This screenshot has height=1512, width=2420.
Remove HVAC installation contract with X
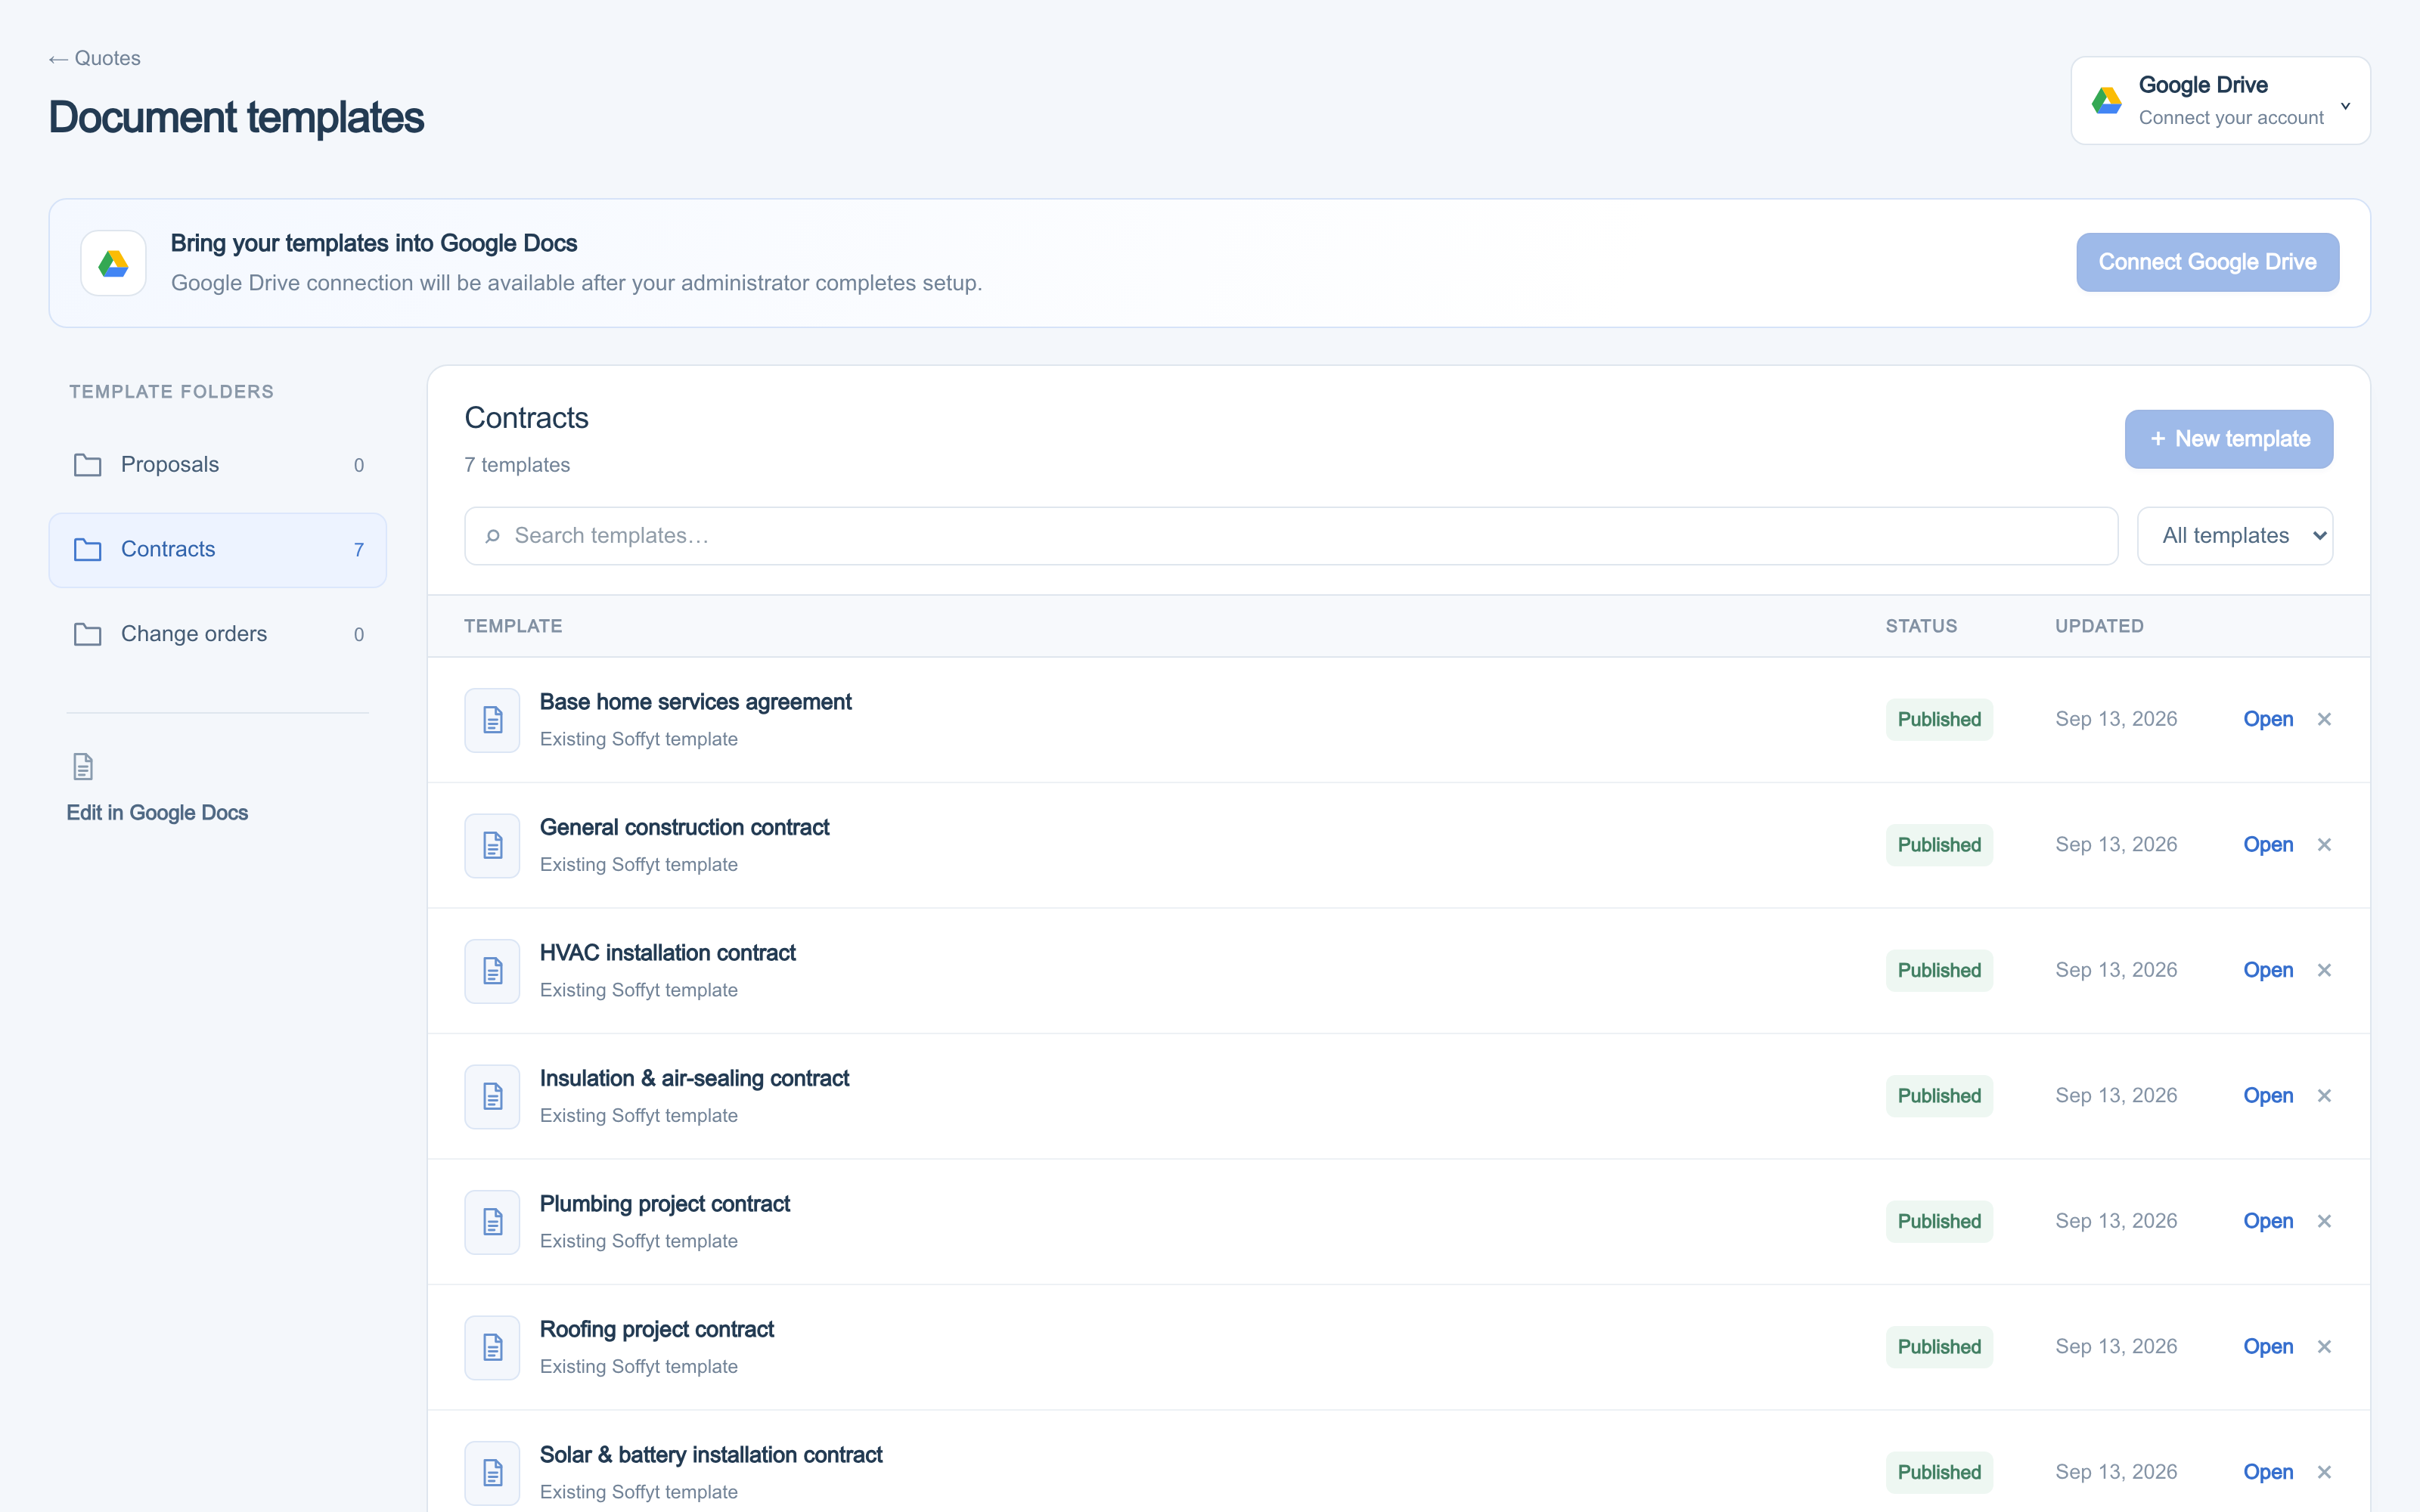2324,971
